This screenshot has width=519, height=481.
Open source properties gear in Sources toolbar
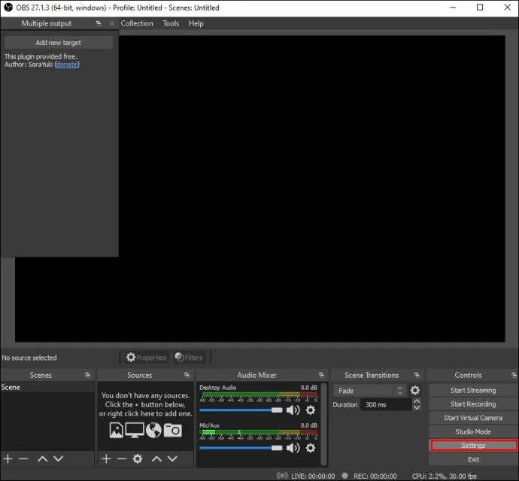click(x=138, y=459)
